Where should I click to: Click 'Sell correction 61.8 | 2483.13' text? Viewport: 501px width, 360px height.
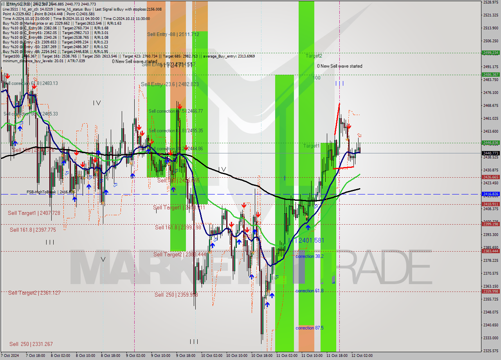pyautogui.click(x=30, y=83)
